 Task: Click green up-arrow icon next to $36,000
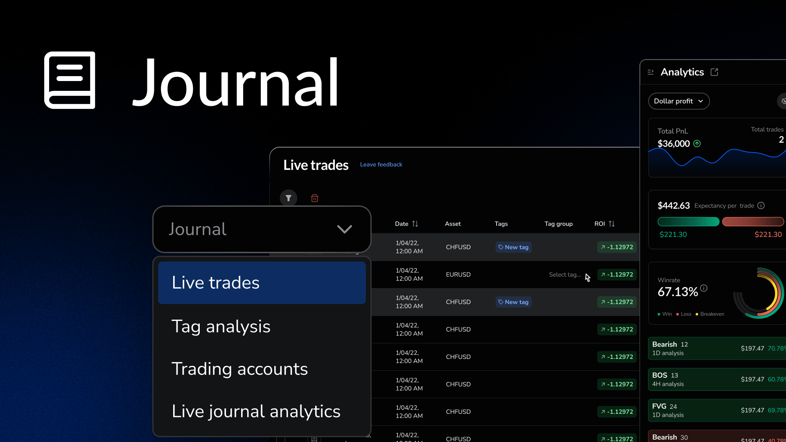[697, 144]
